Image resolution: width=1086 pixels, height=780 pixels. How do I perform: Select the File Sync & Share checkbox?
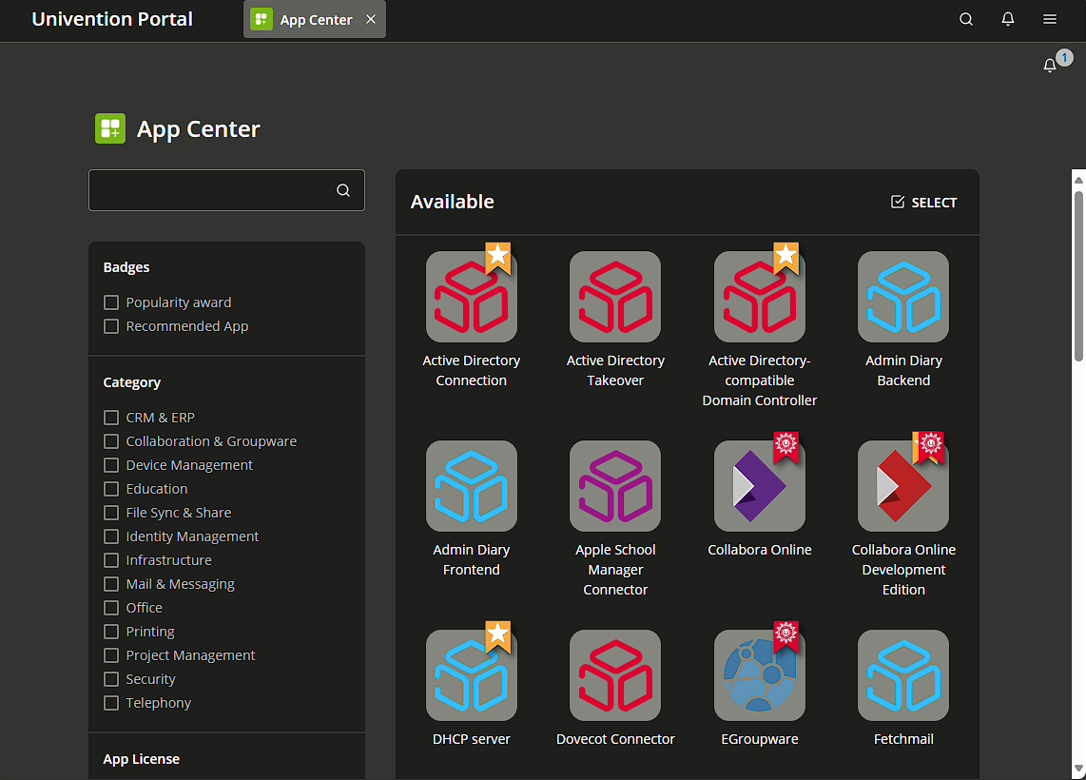pyautogui.click(x=111, y=513)
